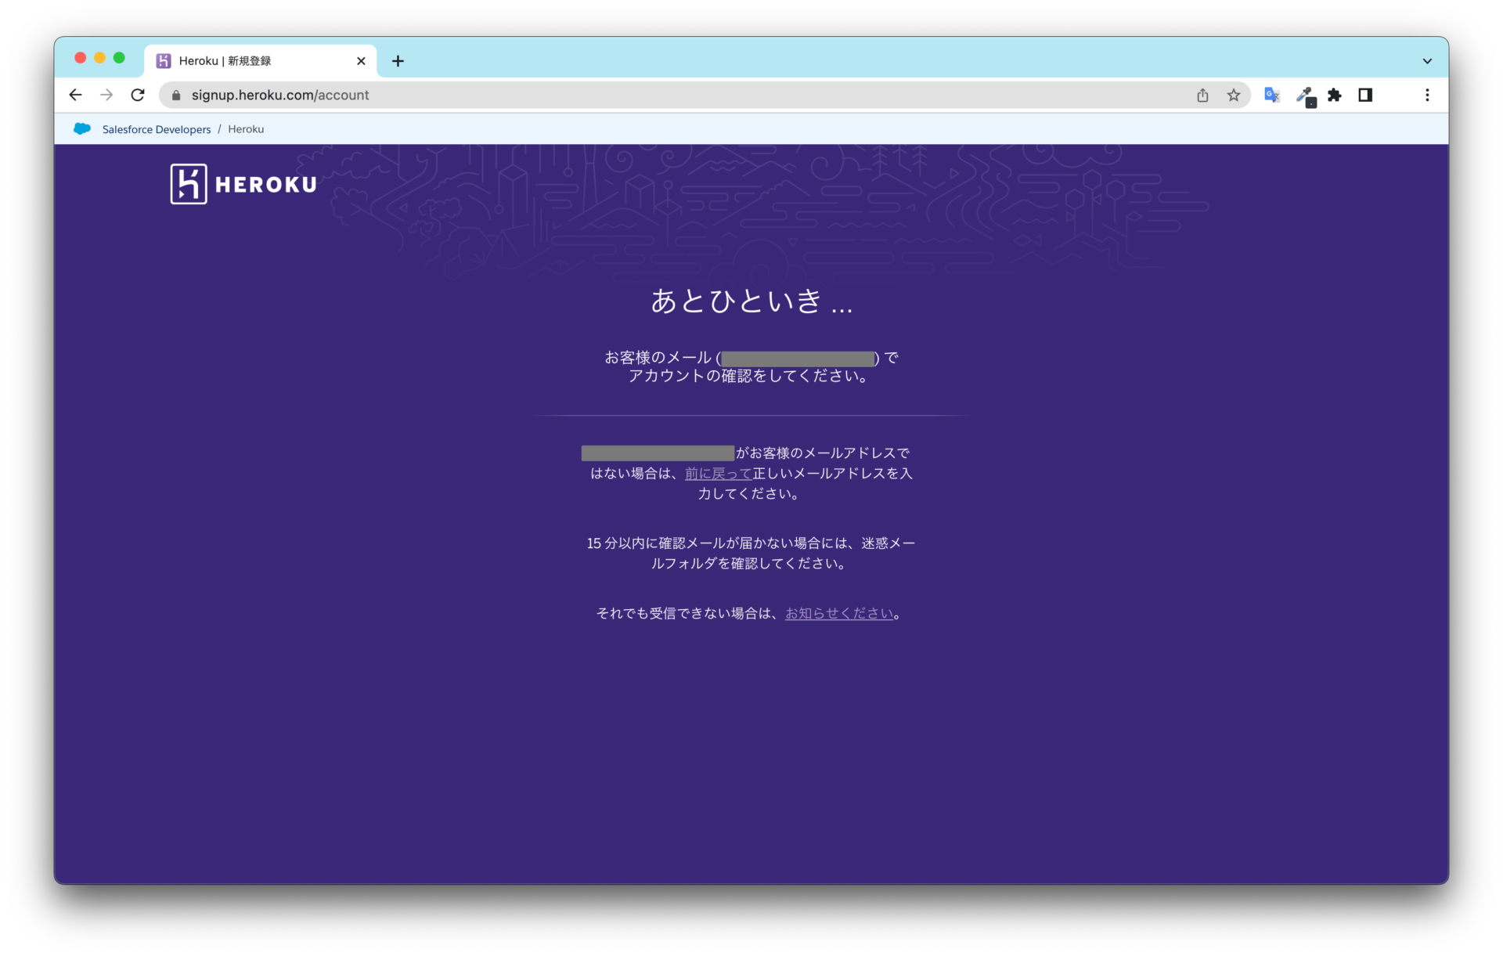The width and height of the screenshot is (1503, 956).
Task: Bookmark this page with the star icon
Action: (1234, 95)
